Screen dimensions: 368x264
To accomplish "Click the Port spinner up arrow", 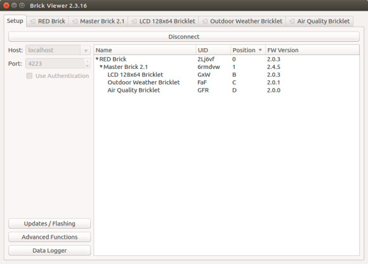I will (x=88, y=61).
